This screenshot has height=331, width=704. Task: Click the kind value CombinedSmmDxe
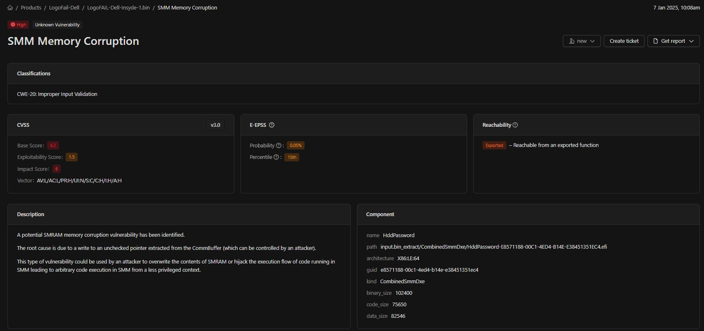[402, 282]
